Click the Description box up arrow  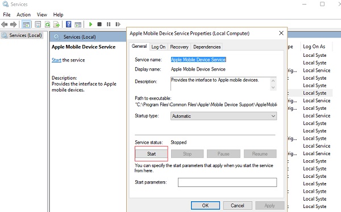pyautogui.click(x=273, y=81)
